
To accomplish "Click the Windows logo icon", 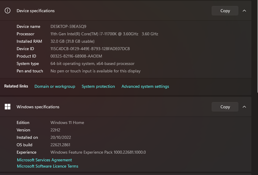I will tap(8, 107).
